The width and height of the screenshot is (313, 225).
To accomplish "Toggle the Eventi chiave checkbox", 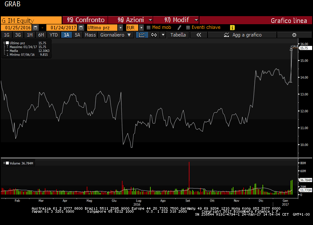I will pyautogui.click(x=188, y=28).
